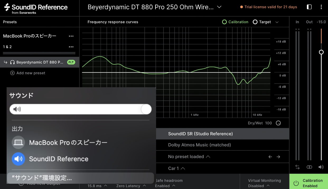Click the swap left/right channels icon
This screenshot has width=328, height=189.
coord(297,167)
